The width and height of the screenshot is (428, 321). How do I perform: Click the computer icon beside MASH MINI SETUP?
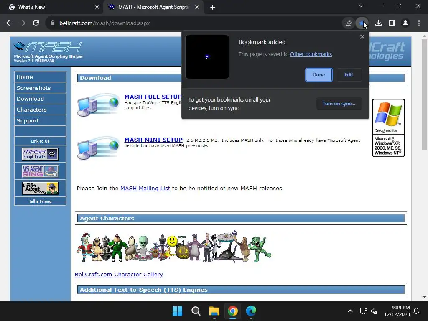98,148
